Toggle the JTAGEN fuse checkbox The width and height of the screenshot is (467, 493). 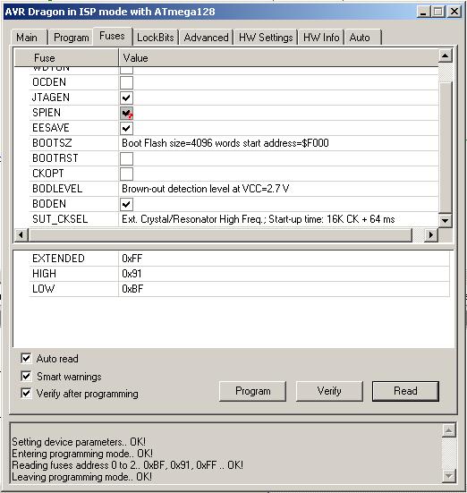[x=126, y=98]
